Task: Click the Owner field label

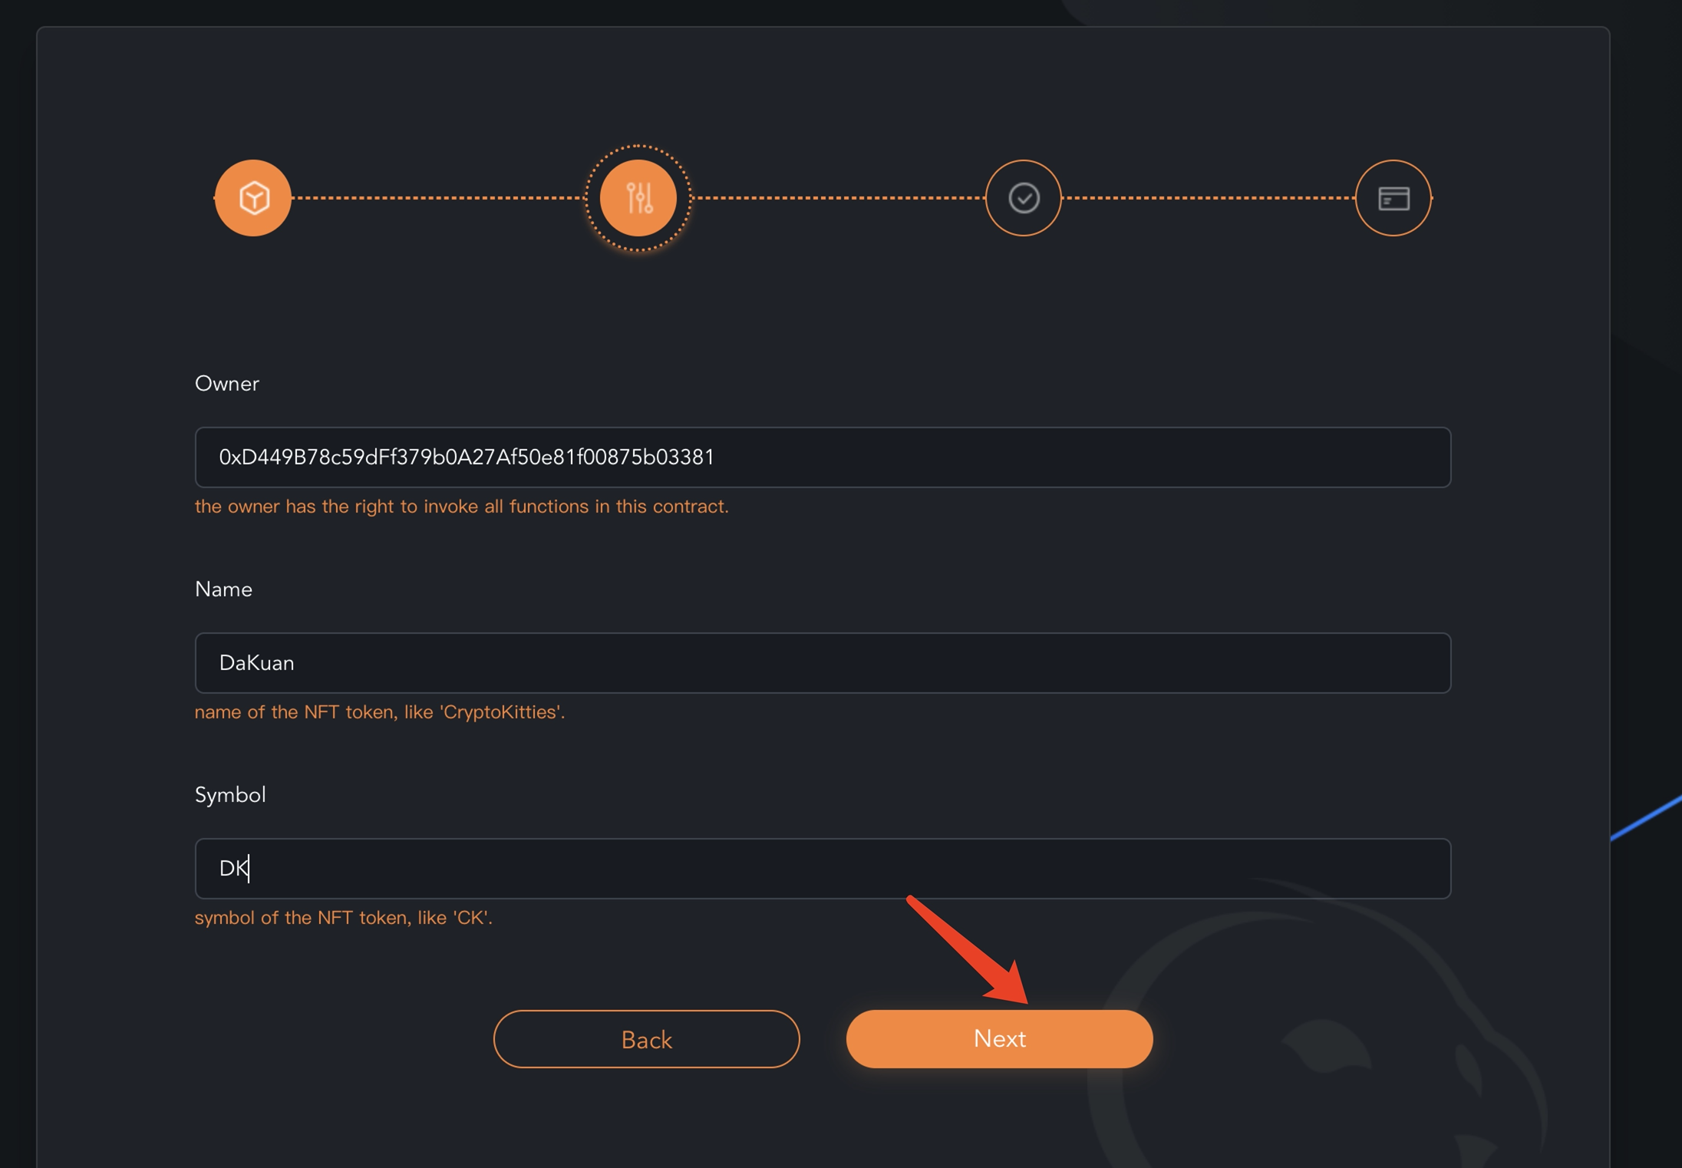Action: click(227, 384)
